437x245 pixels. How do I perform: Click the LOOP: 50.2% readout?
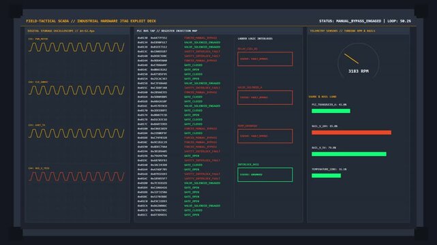(399, 21)
